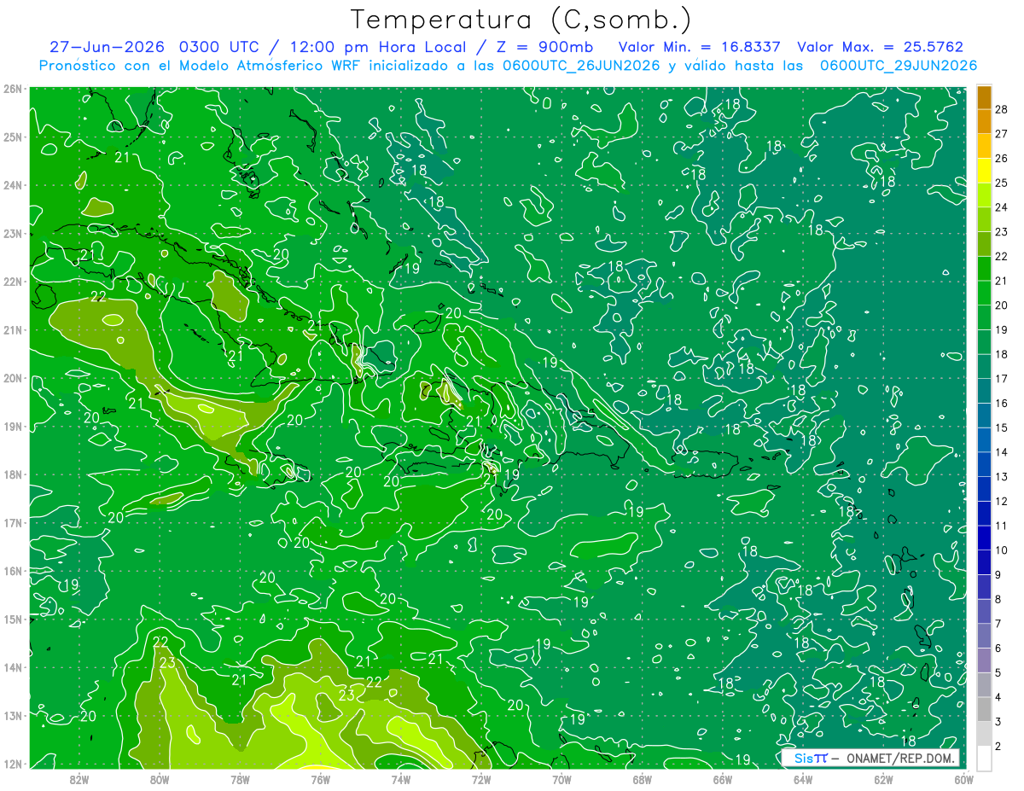Click the "22N" latitude axis label
Viewport: 1024px width, 791px height.
click(x=12, y=282)
